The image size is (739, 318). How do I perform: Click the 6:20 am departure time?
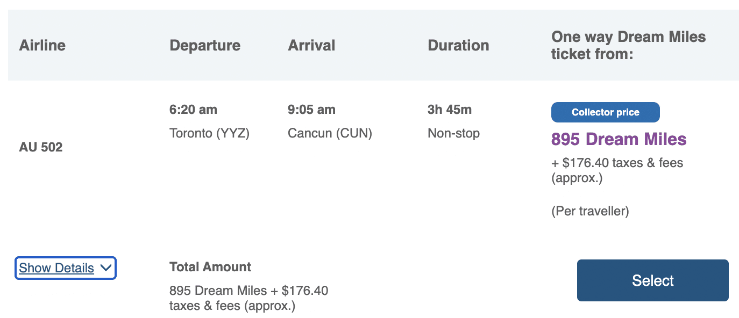pyautogui.click(x=193, y=110)
